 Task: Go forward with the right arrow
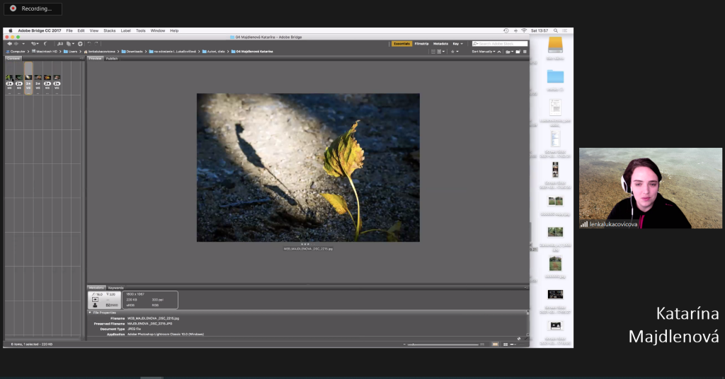tap(16, 44)
